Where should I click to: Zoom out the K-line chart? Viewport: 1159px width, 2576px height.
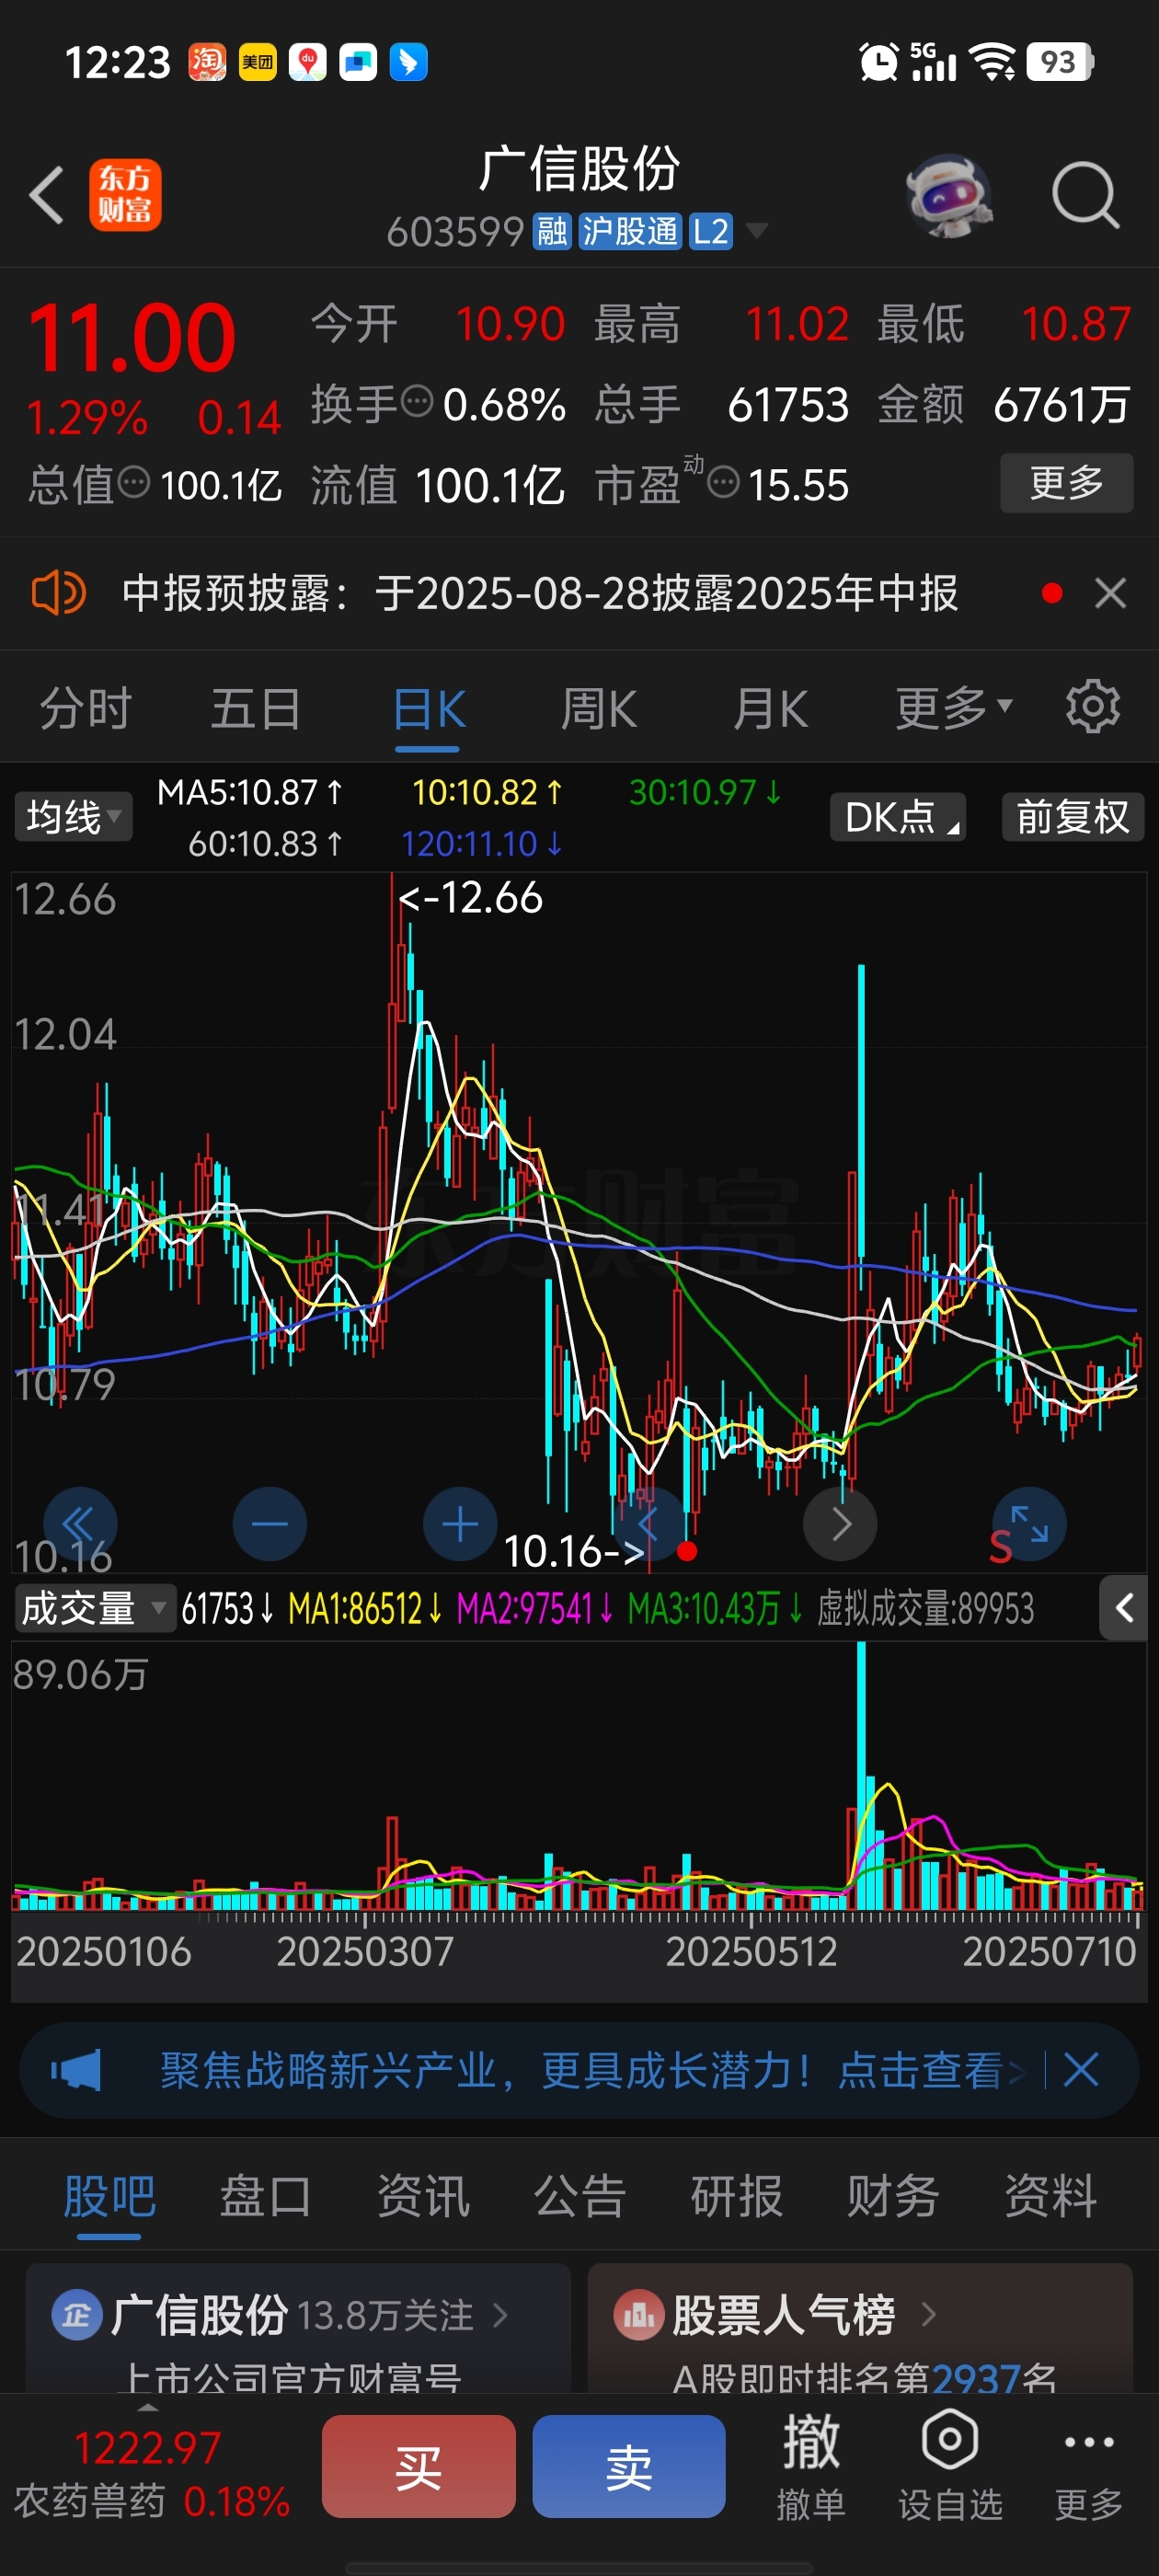[270, 1524]
